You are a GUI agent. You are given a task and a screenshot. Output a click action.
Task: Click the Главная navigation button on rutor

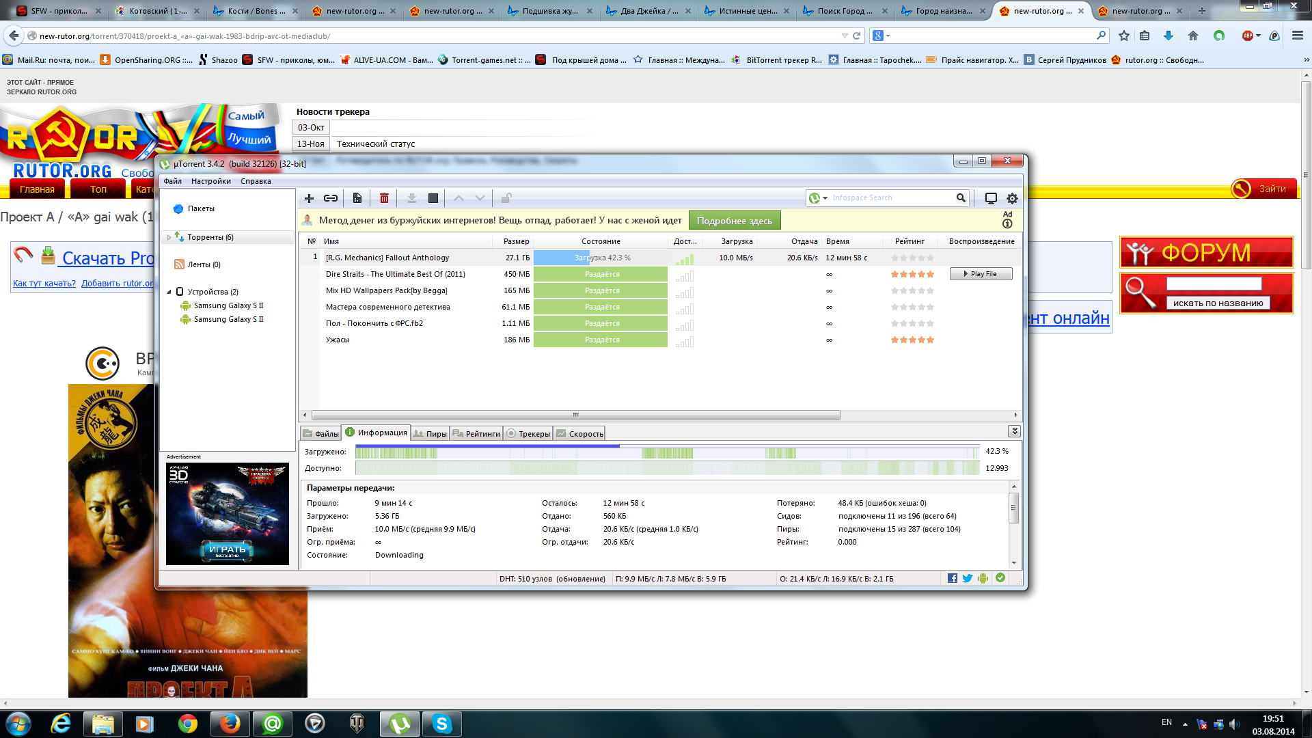37,189
